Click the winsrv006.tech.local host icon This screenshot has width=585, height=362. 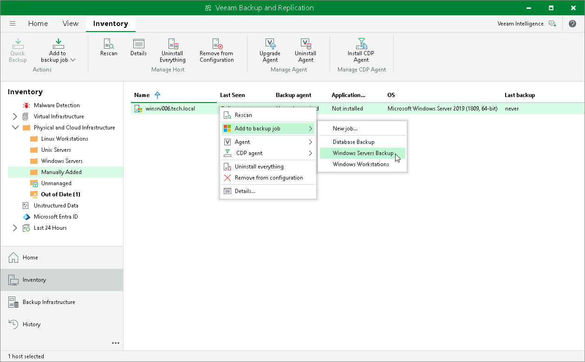click(138, 109)
